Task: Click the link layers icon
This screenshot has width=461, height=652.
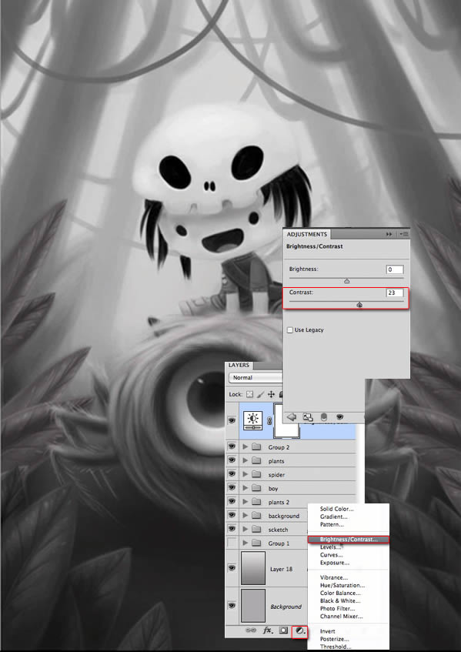Action: click(251, 630)
